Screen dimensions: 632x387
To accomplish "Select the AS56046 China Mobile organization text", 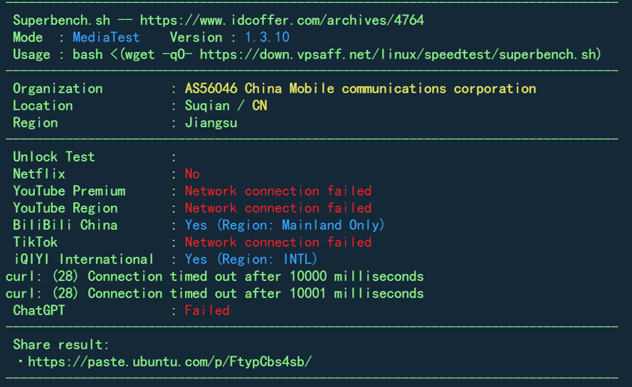I will 360,88.
